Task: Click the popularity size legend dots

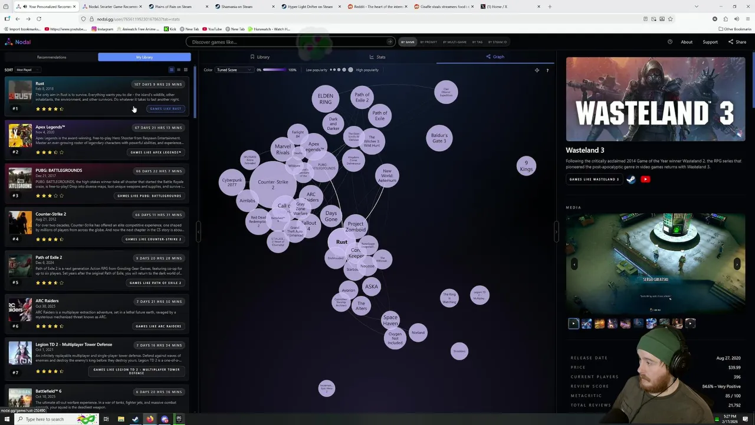Action: click(342, 70)
